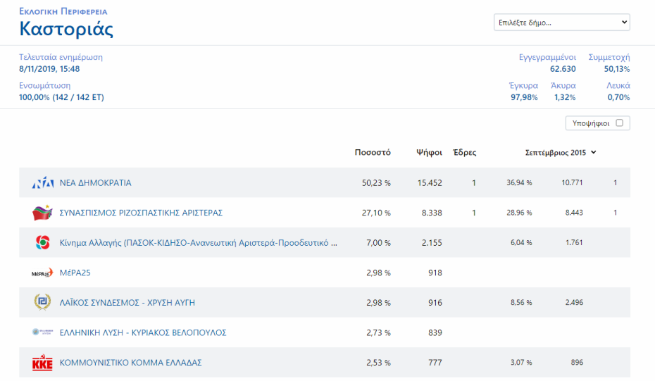Open the Επιλέξτε δήμο dropdown
Image resolution: width=655 pixels, height=381 pixels.
(561, 23)
